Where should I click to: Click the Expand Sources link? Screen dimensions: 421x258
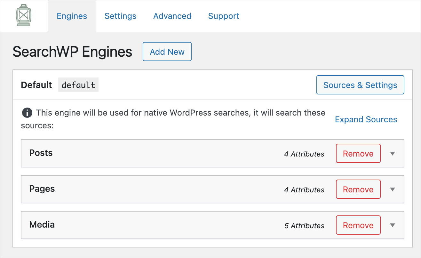[x=366, y=119]
